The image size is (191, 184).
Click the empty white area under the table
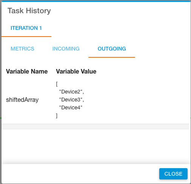95,146
